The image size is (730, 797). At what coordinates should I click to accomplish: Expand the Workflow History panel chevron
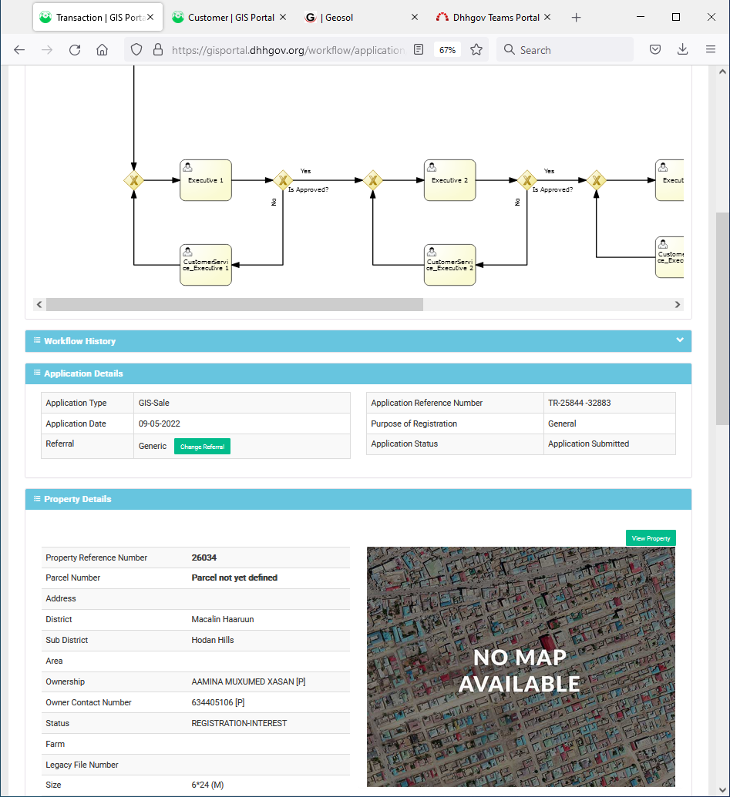click(x=680, y=340)
